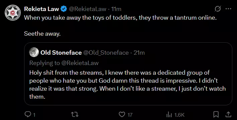Click the Old Stoneface display name
Screen dimensions: 237x120
point(61,53)
